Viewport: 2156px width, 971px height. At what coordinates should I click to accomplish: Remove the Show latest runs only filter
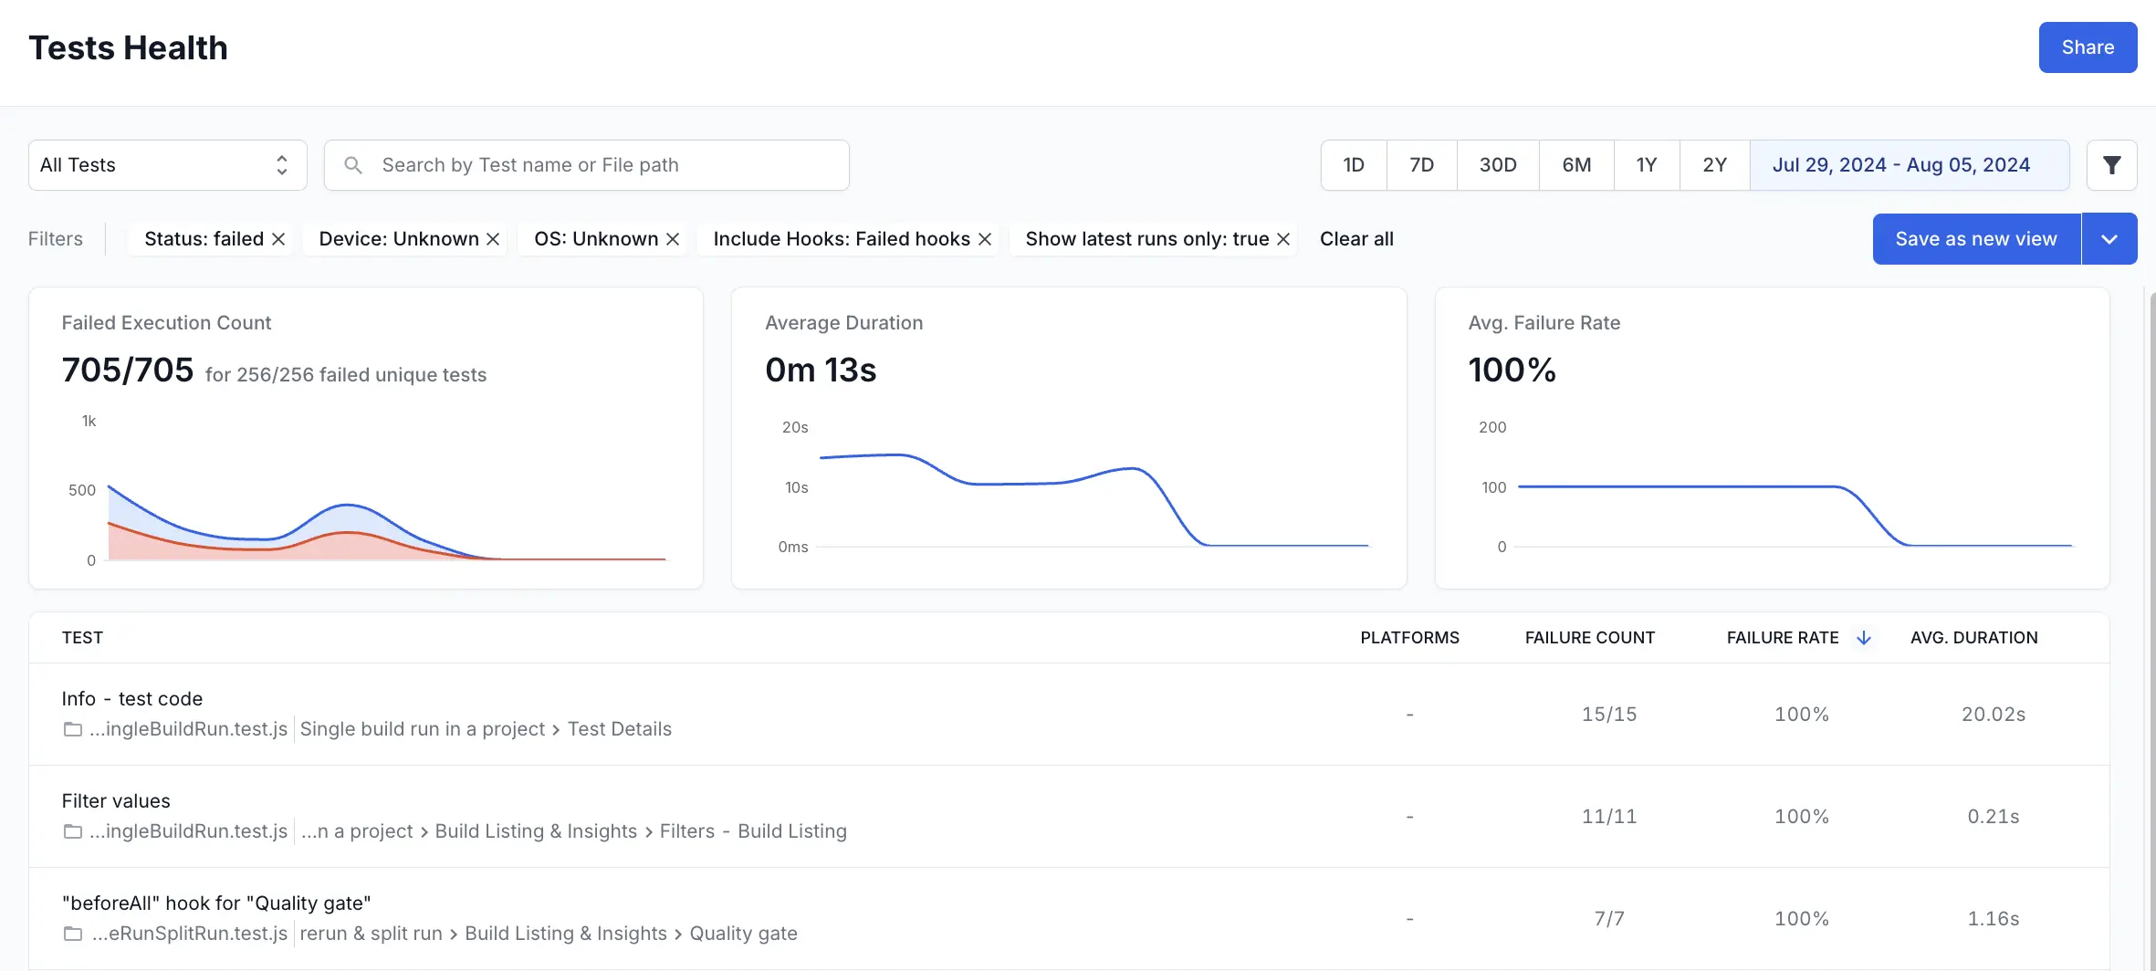tap(1283, 239)
